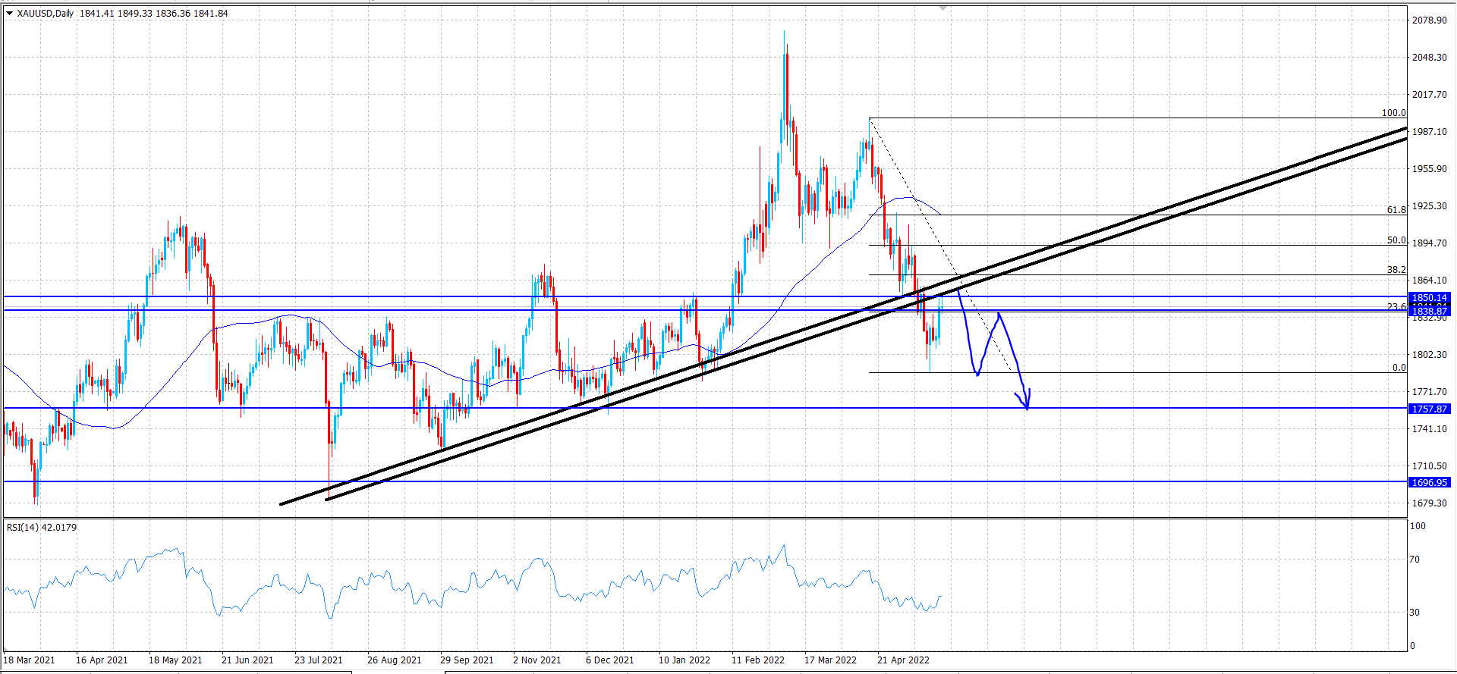The image size is (1457, 674).
Task: Select the RSI 30 level scale value
Action: coord(1415,613)
